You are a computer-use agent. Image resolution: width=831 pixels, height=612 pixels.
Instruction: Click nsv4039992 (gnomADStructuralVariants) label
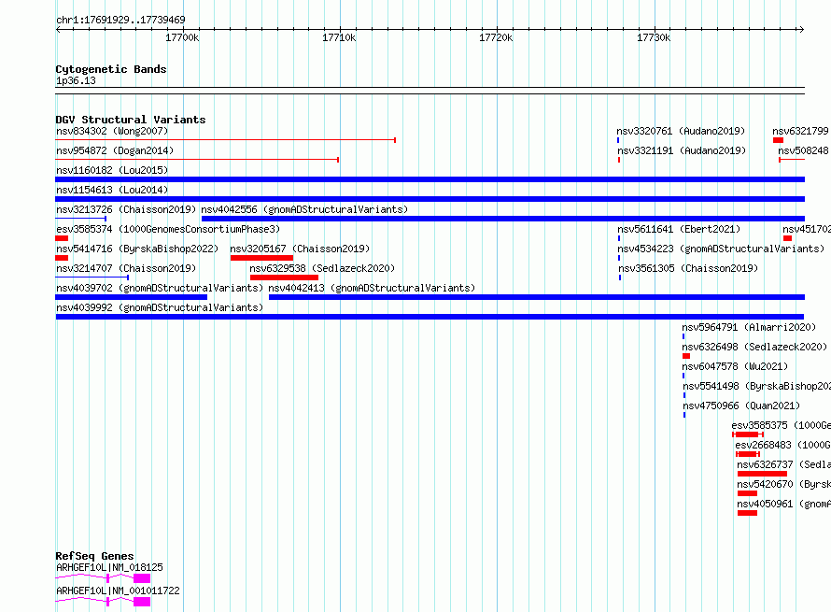pyautogui.click(x=160, y=307)
